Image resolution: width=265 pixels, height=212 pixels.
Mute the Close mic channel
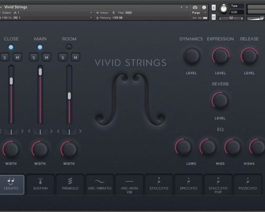click(x=17, y=57)
